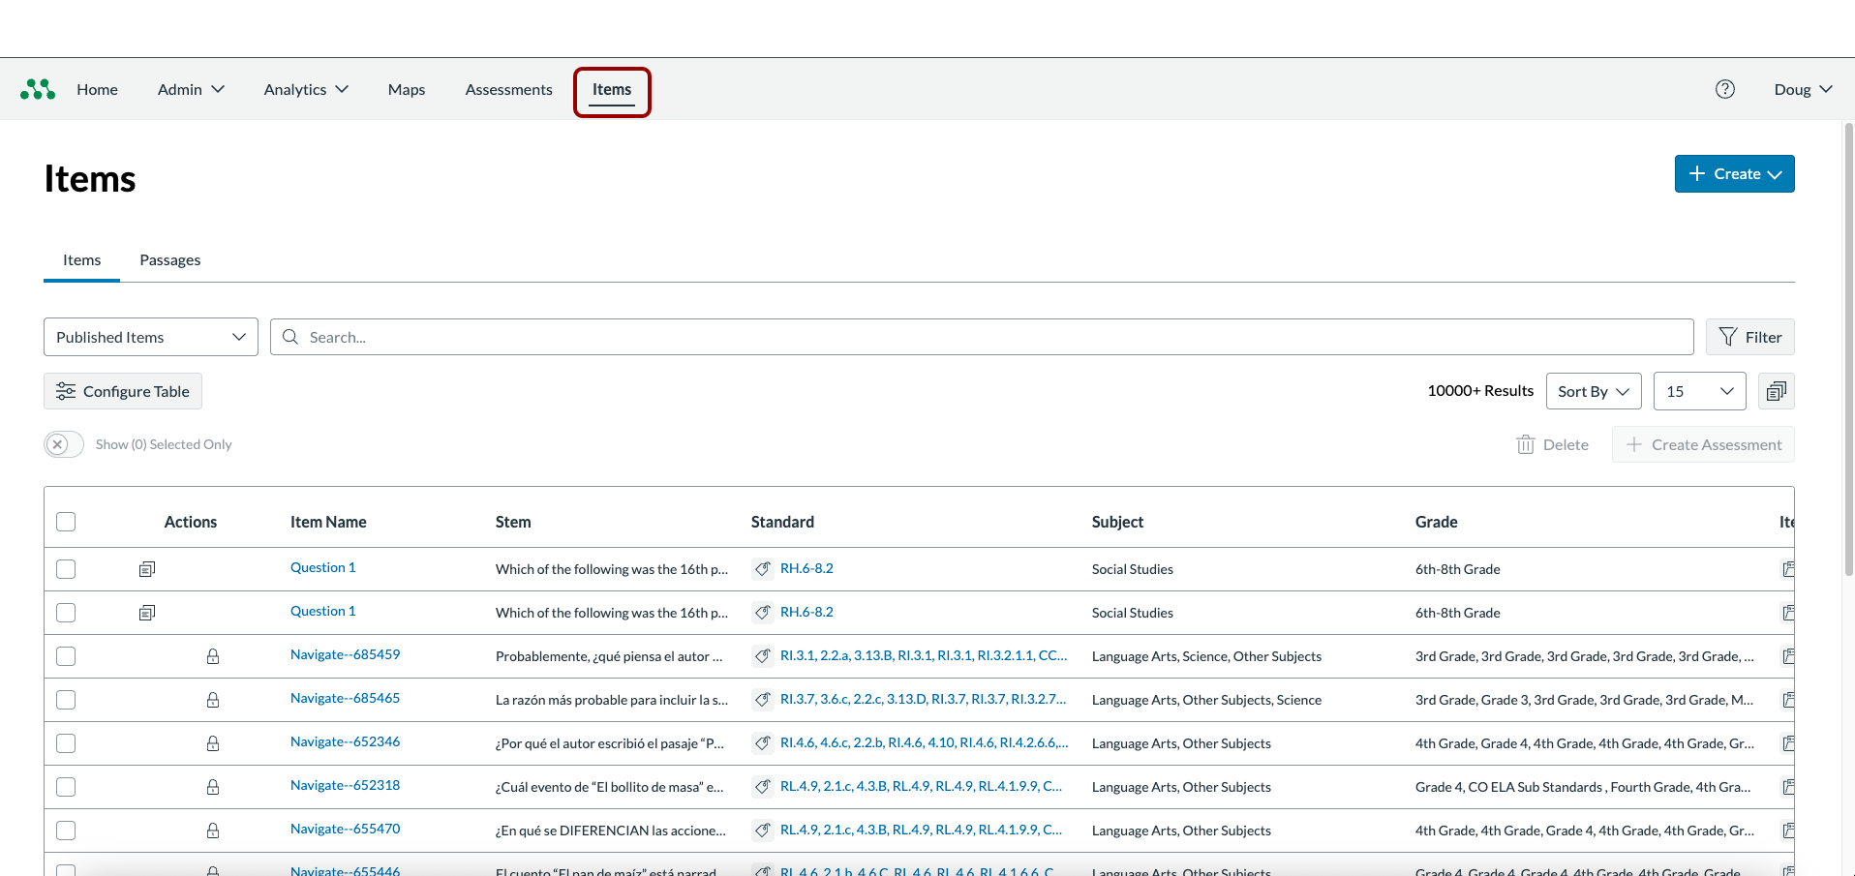Tick the select-all checkbox in the table header
Viewport: 1855px width, 876px height.
[x=66, y=522]
